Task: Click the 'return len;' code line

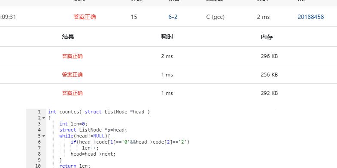Action: (x=75, y=166)
